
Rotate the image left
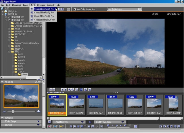click(62, 90)
